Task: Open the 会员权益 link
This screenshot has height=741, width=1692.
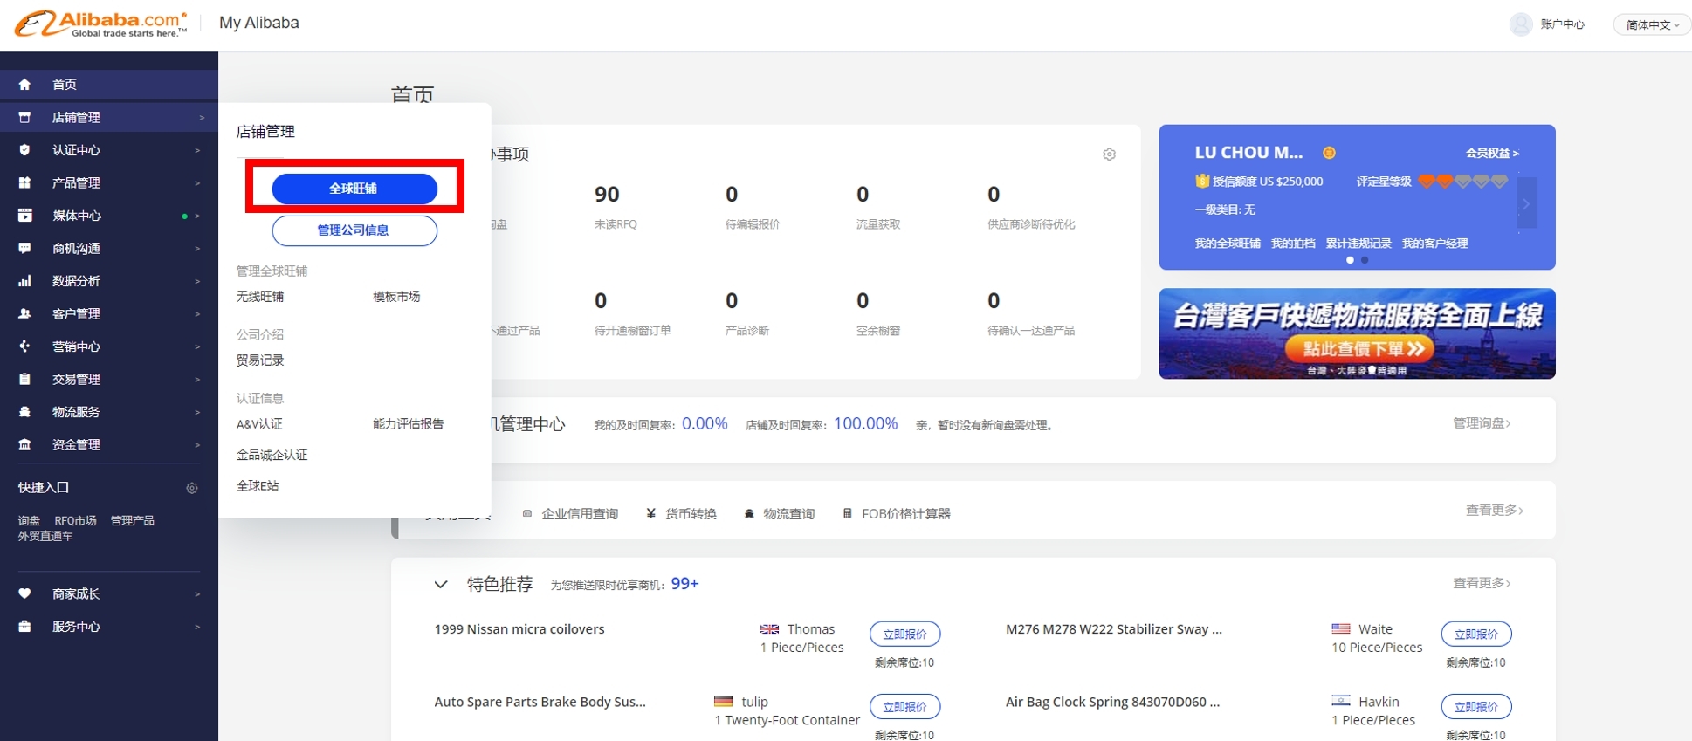Action: coord(1491,154)
